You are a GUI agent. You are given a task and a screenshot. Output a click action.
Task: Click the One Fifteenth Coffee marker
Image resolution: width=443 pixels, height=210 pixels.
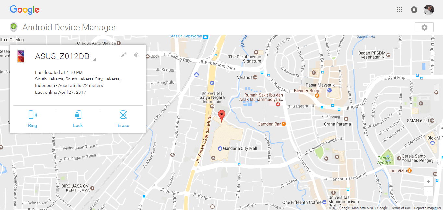325,202
